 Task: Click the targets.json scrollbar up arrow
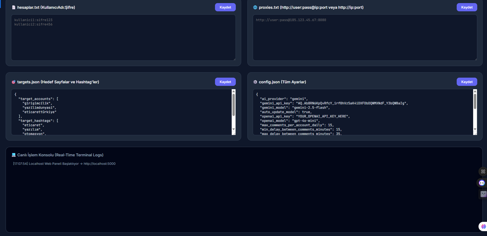click(233, 91)
